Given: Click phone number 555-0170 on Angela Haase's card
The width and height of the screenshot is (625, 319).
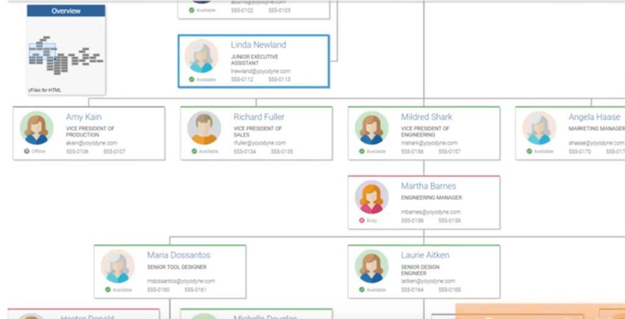Looking at the screenshot, I should 580,151.
